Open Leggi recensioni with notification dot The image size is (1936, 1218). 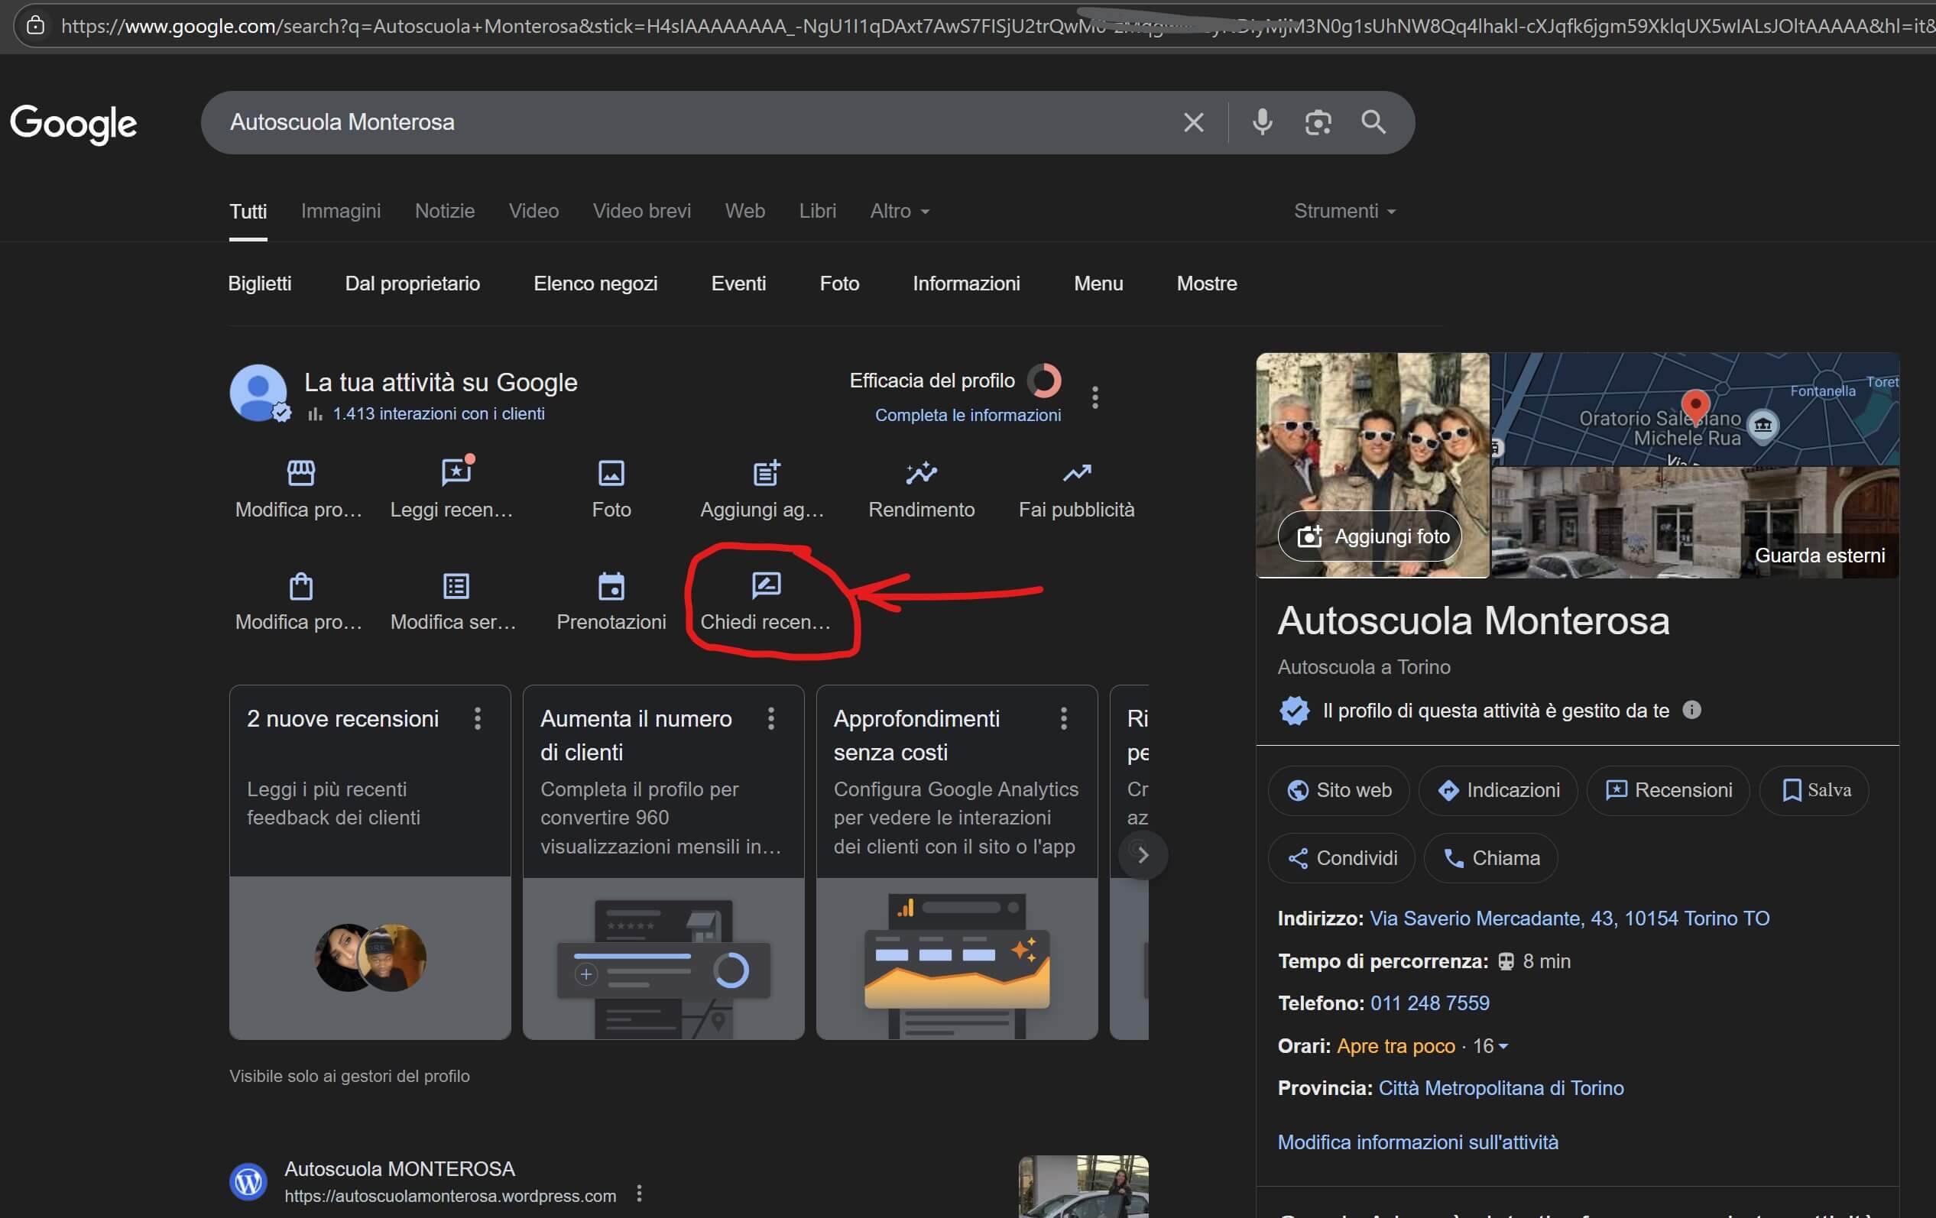pos(456,473)
